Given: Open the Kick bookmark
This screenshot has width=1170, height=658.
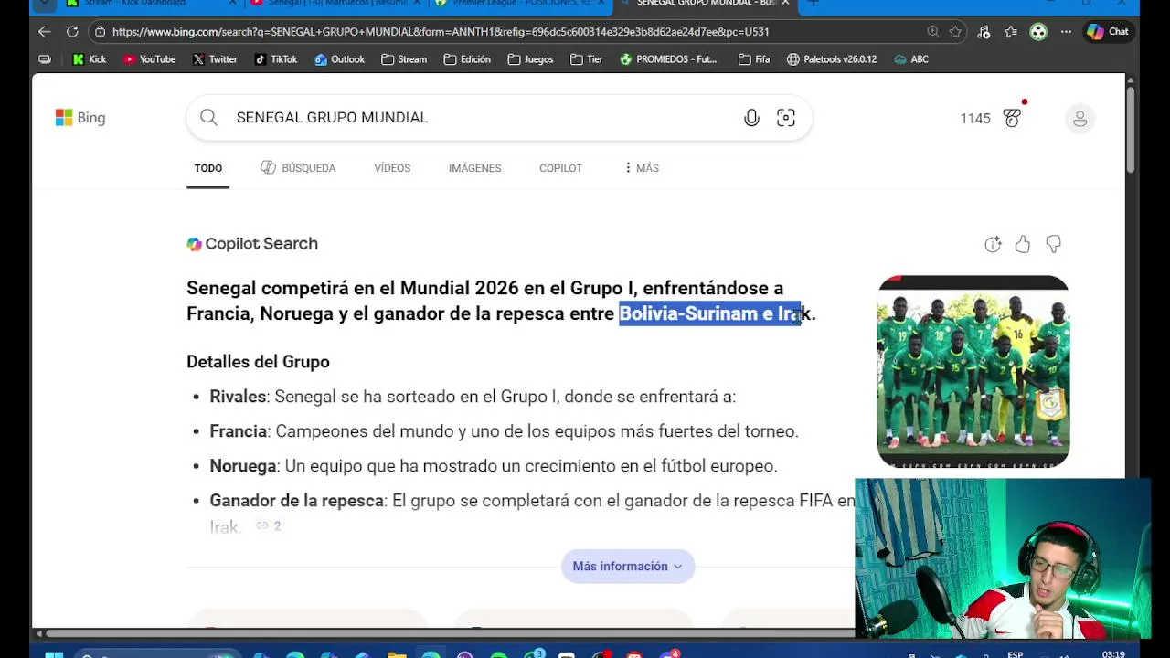Looking at the screenshot, I should point(89,59).
